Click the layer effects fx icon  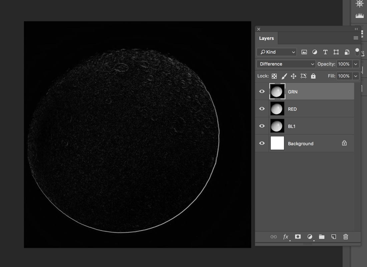(286, 237)
